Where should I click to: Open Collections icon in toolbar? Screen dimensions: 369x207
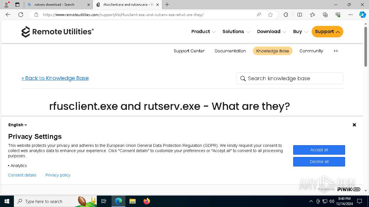click(x=325, y=15)
